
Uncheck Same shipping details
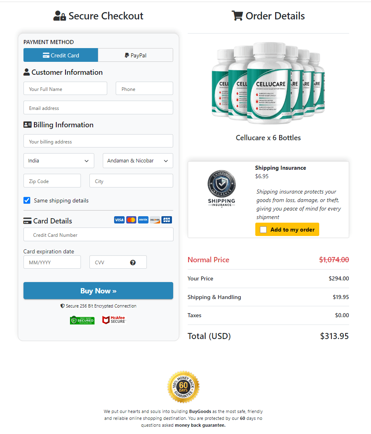[26, 200]
